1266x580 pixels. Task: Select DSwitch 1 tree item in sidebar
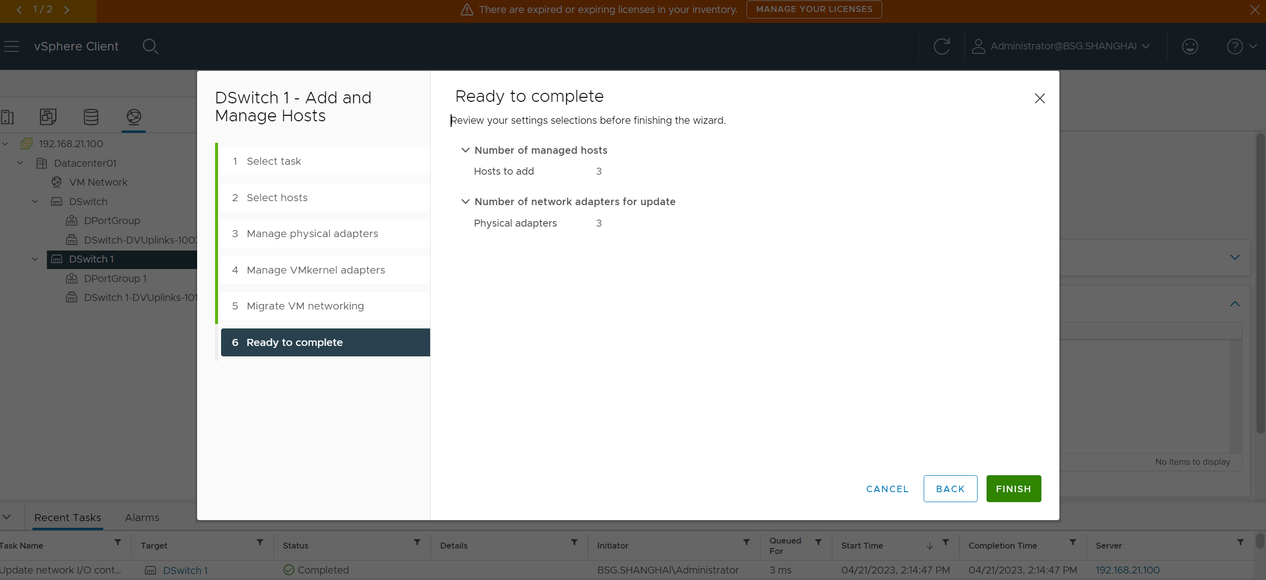tap(91, 259)
